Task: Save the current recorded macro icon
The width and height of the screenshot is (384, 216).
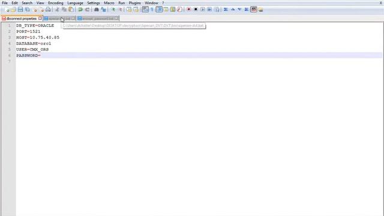Action: click(217, 10)
